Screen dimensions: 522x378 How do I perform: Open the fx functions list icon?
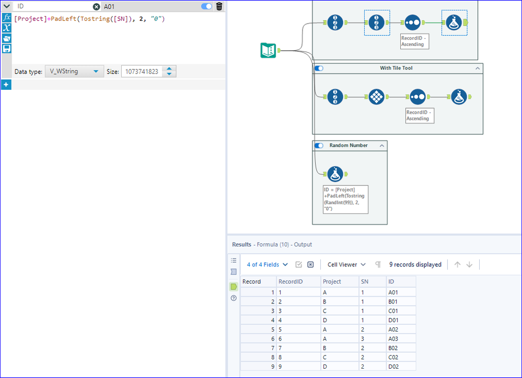(x=6, y=17)
